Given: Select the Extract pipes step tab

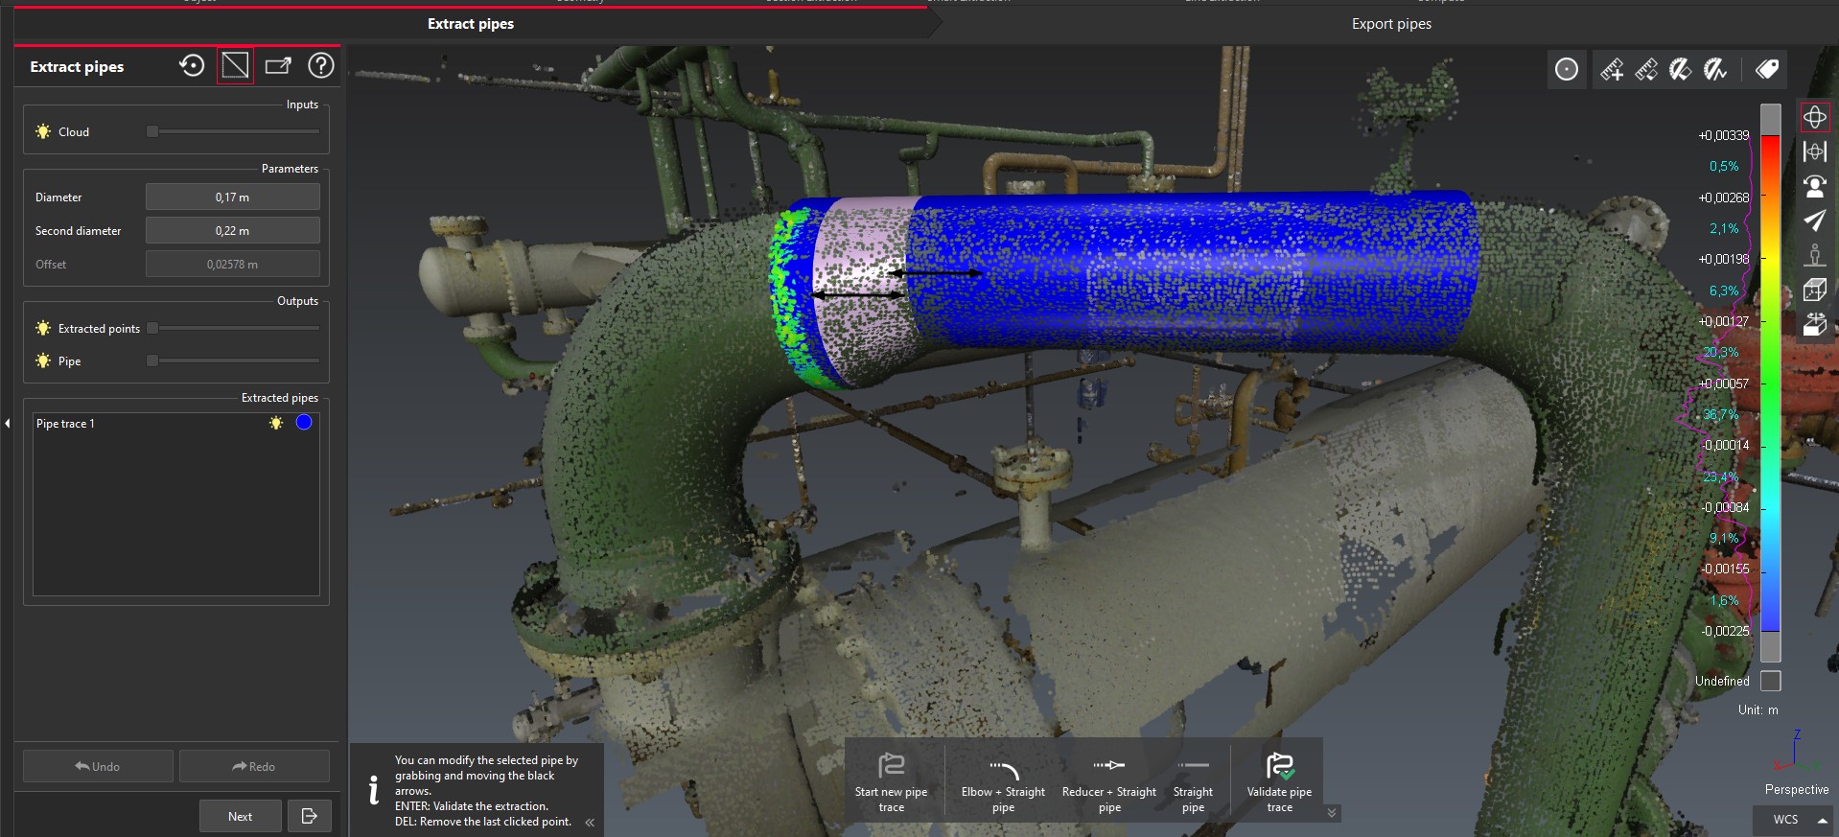Looking at the screenshot, I should click(470, 24).
